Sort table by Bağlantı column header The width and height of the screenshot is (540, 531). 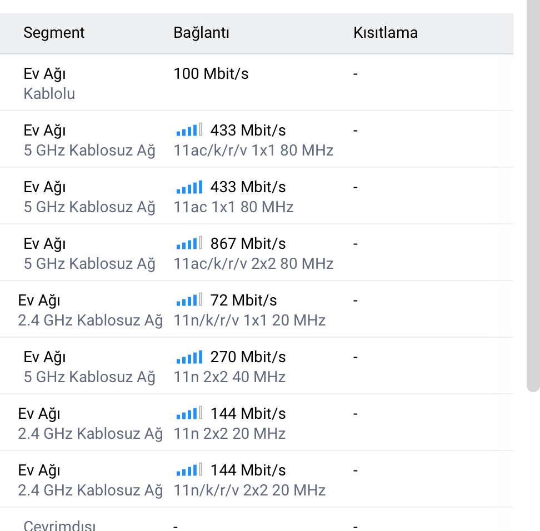[201, 33]
